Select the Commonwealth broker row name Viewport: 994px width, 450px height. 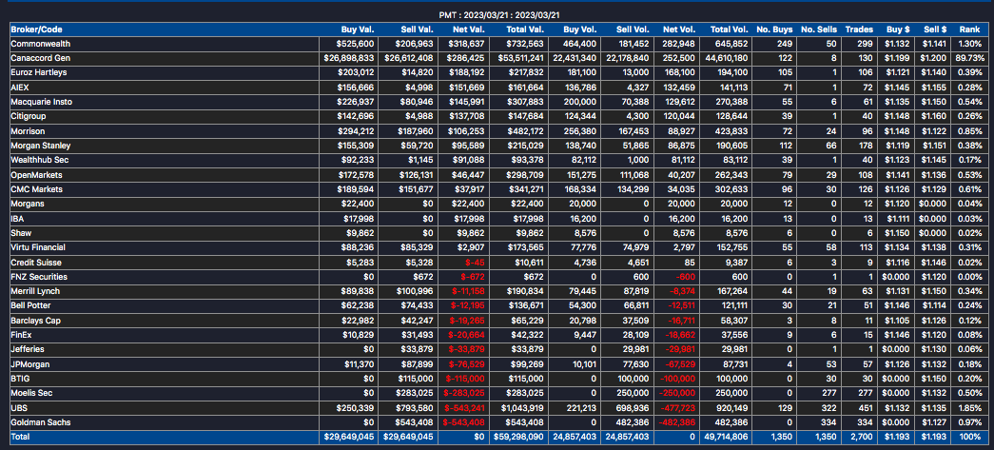40,44
